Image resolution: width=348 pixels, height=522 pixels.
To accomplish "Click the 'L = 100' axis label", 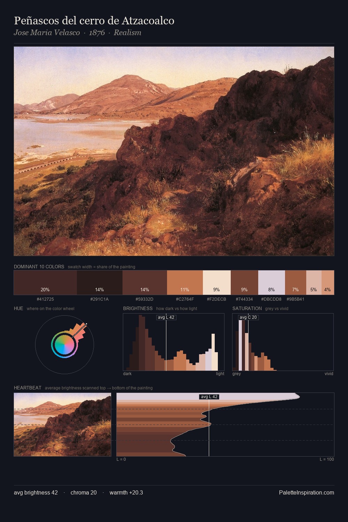I will 327,459.
